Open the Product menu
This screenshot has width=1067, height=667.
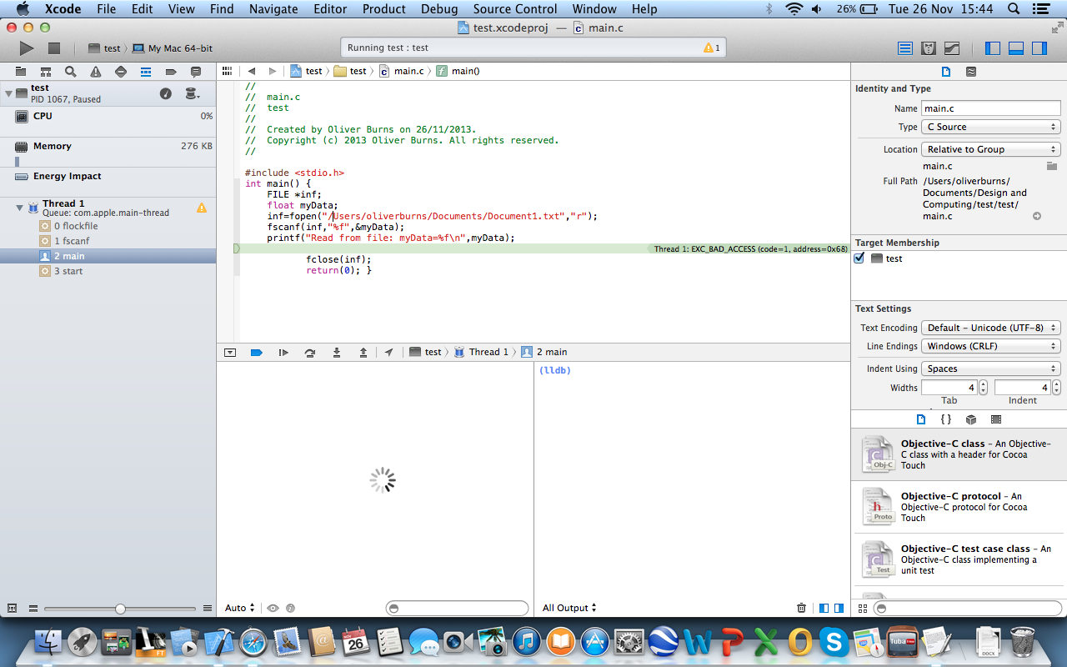coord(384,9)
